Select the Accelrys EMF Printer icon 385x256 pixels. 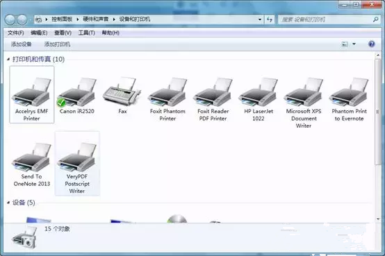pos(32,94)
